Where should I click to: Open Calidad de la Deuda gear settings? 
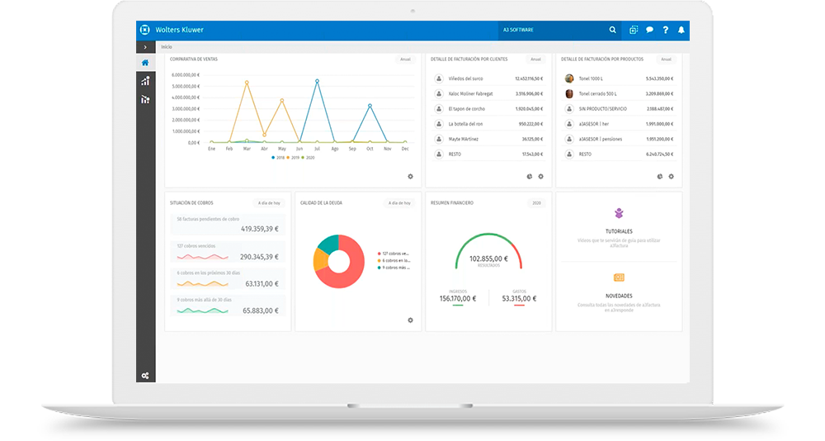click(410, 320)
